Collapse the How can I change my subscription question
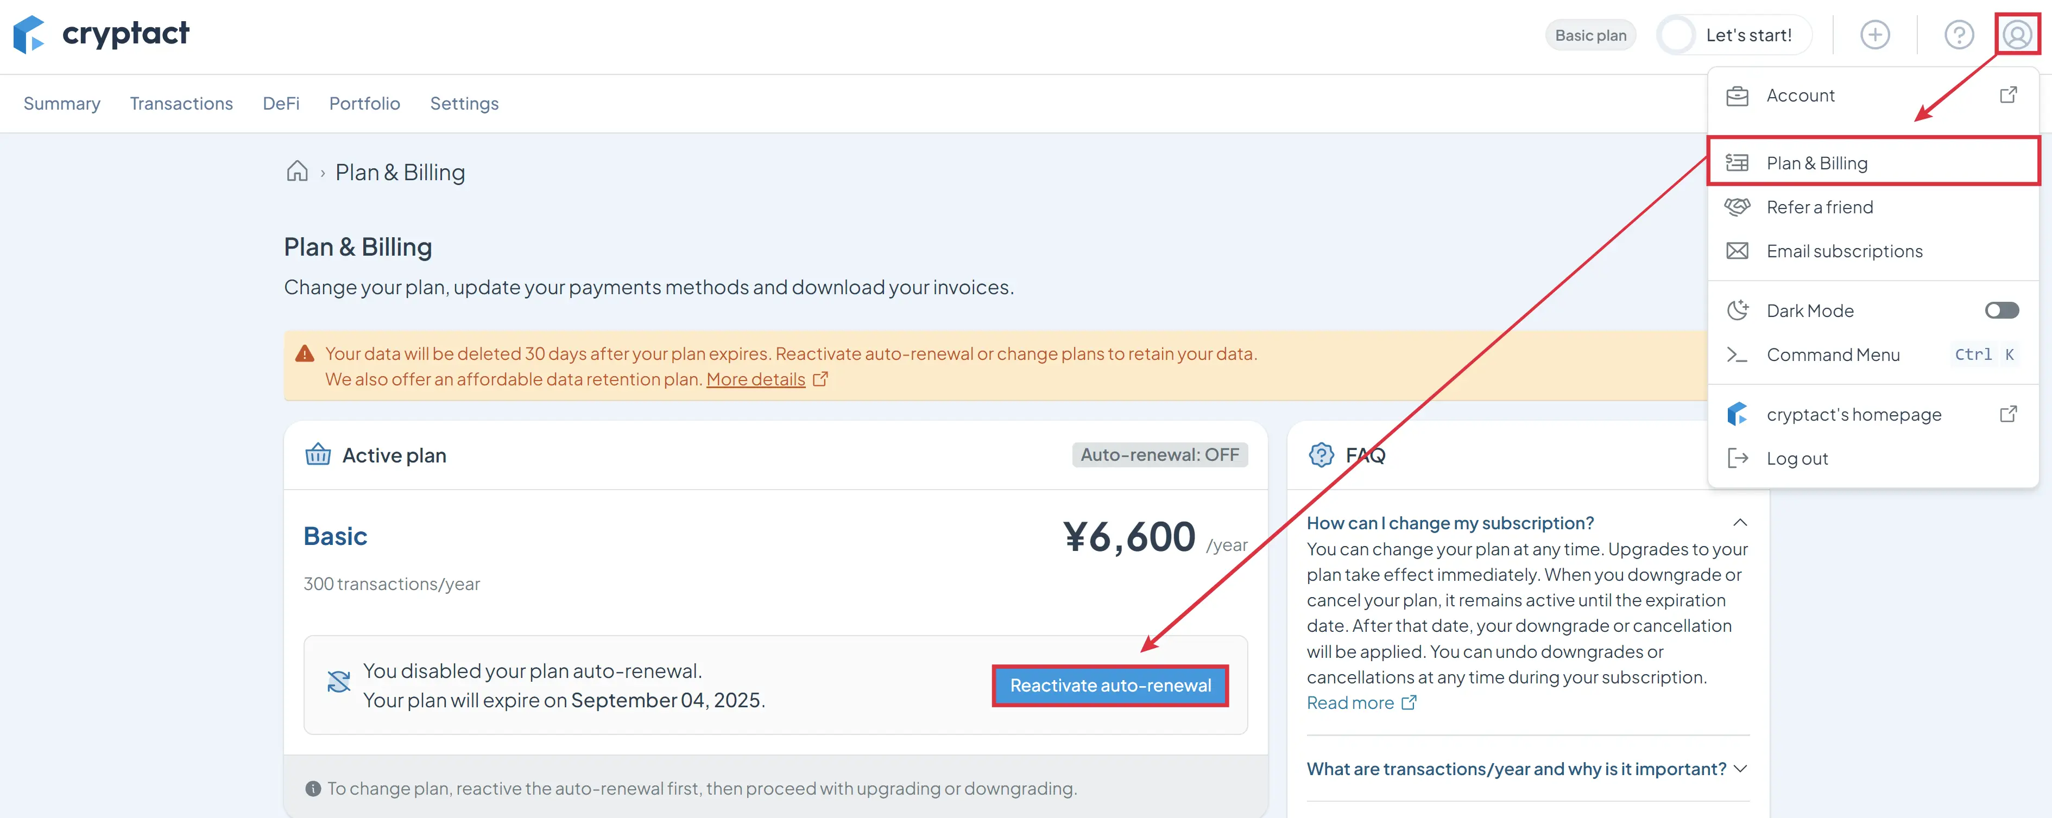Image resolution: width=2052 pixels, height=818 pixels. [x=1740, y=523]
